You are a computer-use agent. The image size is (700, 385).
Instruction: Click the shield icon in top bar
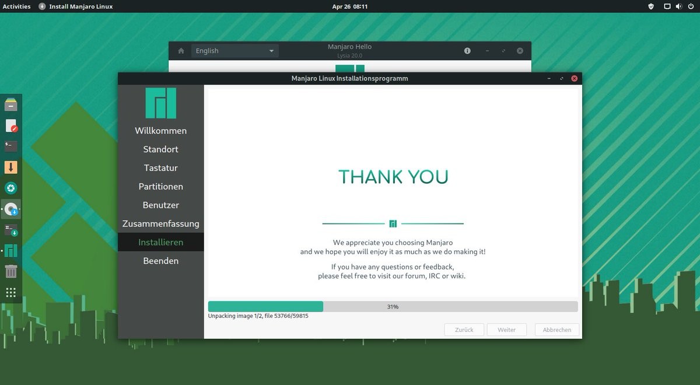(651, 6)
